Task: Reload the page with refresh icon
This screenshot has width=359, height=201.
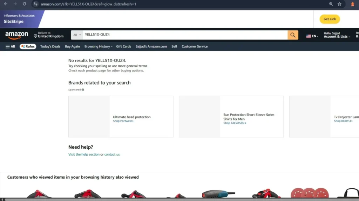Action: pyautogui.click(x=25, y=4)
